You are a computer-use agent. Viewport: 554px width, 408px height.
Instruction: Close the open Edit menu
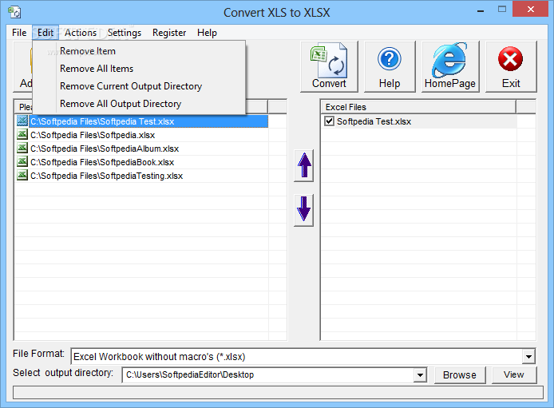point(46,33)
